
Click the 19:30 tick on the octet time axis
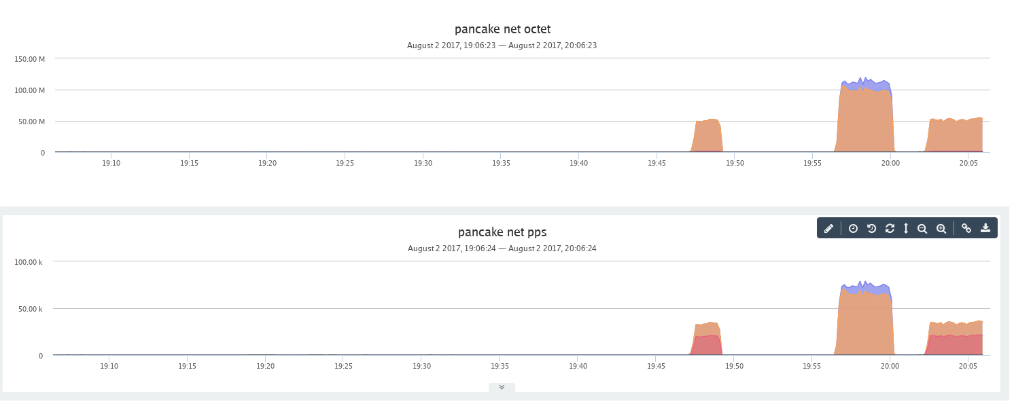click(x=423, y=164)
